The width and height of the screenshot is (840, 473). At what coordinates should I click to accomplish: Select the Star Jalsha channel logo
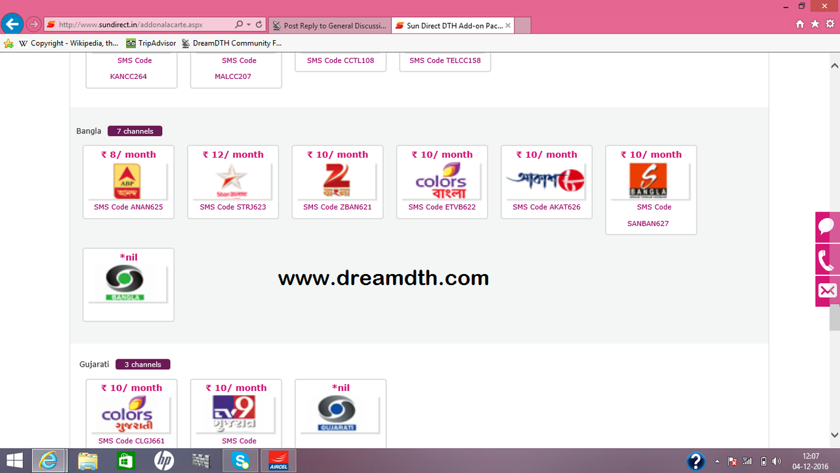[232, 181]
